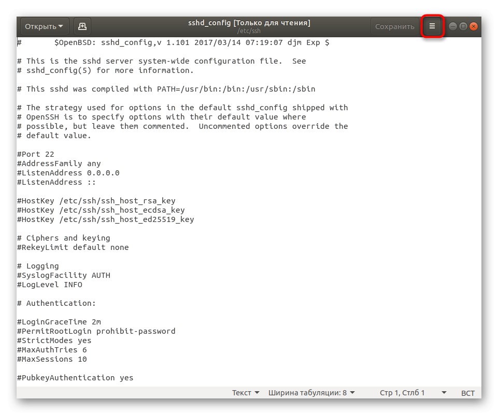Open the Текст syntax highlighting dropdown
Screen dimensions: 498x415
pyautogui.click(x=246, y=393)
